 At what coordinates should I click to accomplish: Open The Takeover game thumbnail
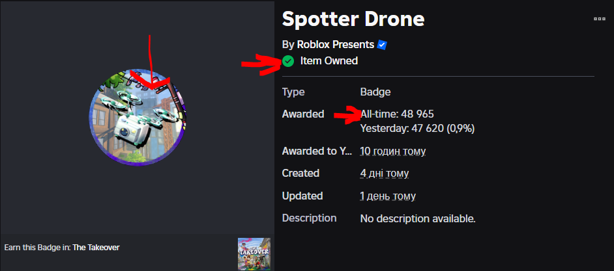(x=254, y=254)
